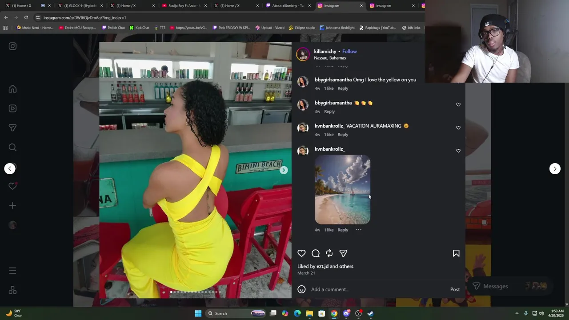This screenshot has height=320, width=569.
Task: Click Post to submit comment
Action: click(455, 289)
